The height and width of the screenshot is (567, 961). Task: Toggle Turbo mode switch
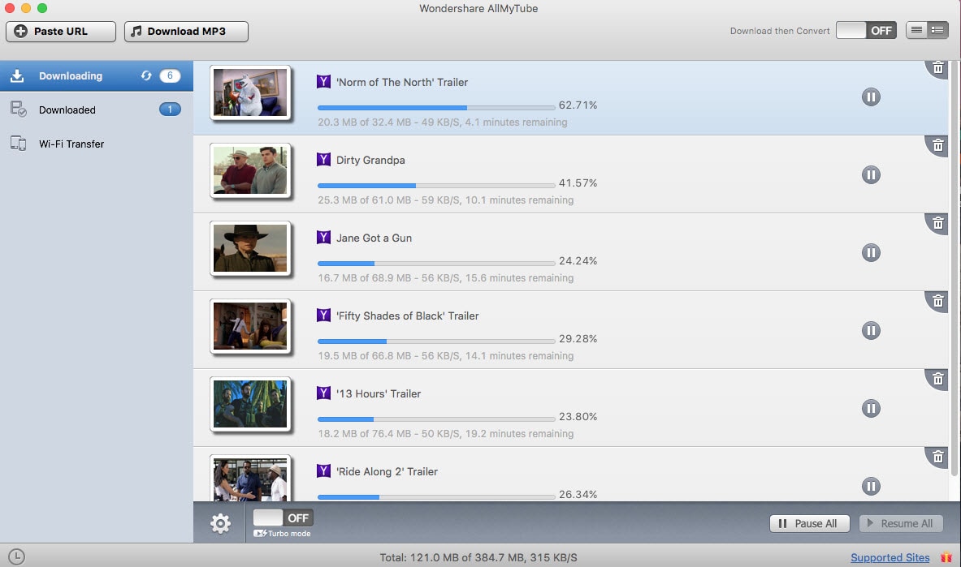click(x=284, y=518)
